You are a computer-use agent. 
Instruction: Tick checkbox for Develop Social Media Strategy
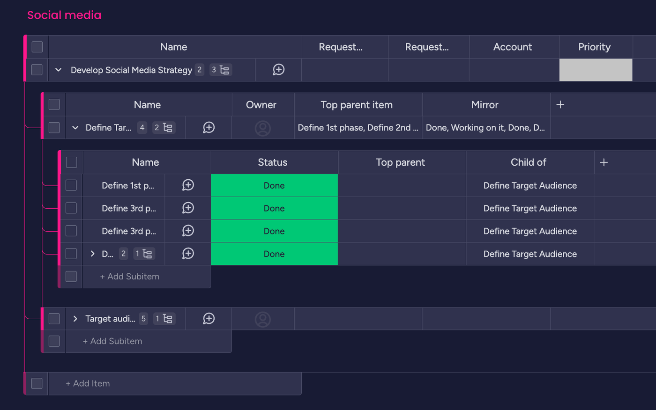pos(37,70)
